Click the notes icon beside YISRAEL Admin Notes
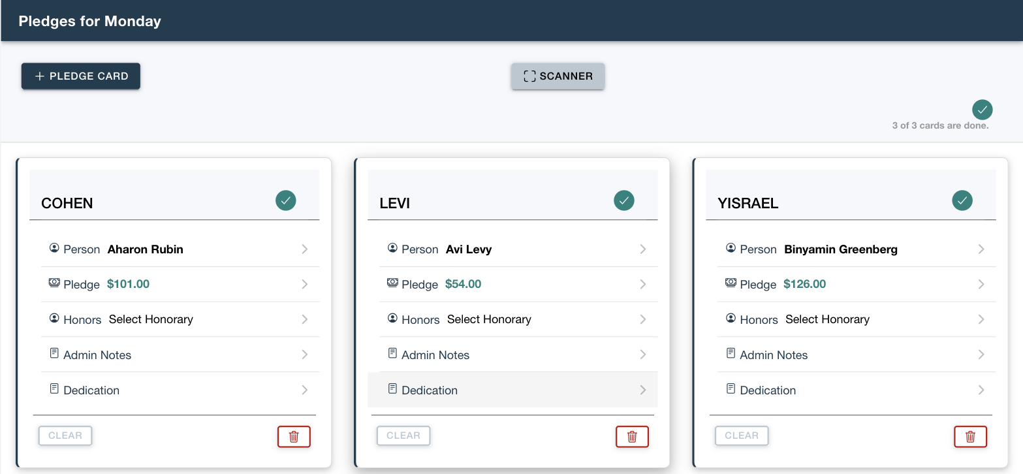The width and height of the screenshot is (1023, 474). coord(731,354)
